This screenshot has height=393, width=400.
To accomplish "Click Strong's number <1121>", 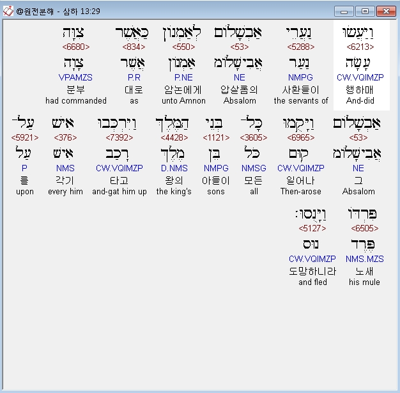I will coord(216,137).
